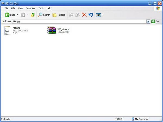Click the blue Undo arrow icon

91,15
